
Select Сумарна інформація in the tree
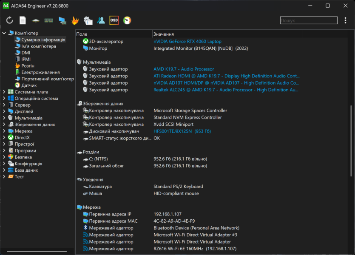point(43,40)
